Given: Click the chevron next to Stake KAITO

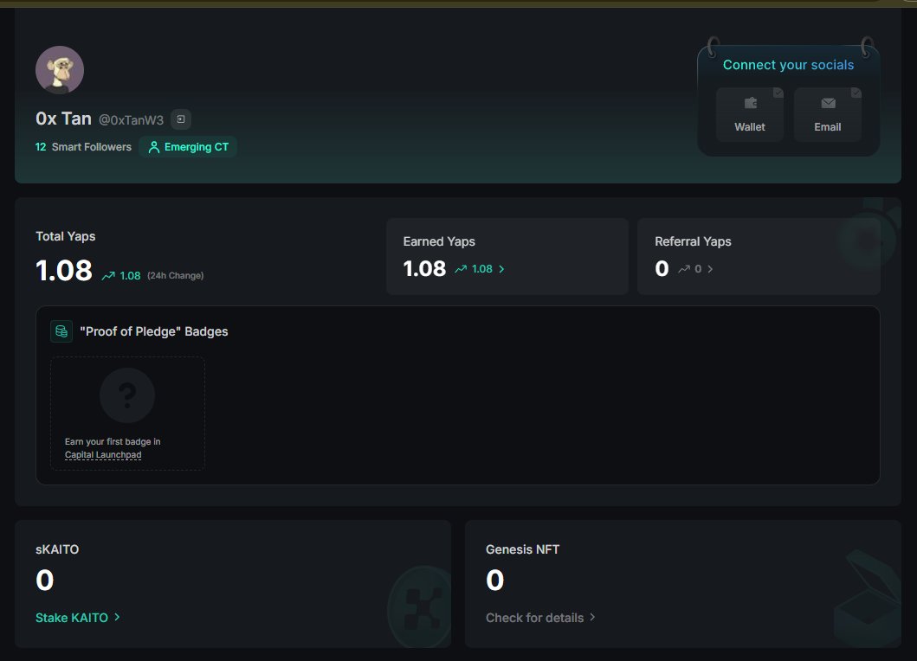Looking at the screenshot, I should [117, 617].
